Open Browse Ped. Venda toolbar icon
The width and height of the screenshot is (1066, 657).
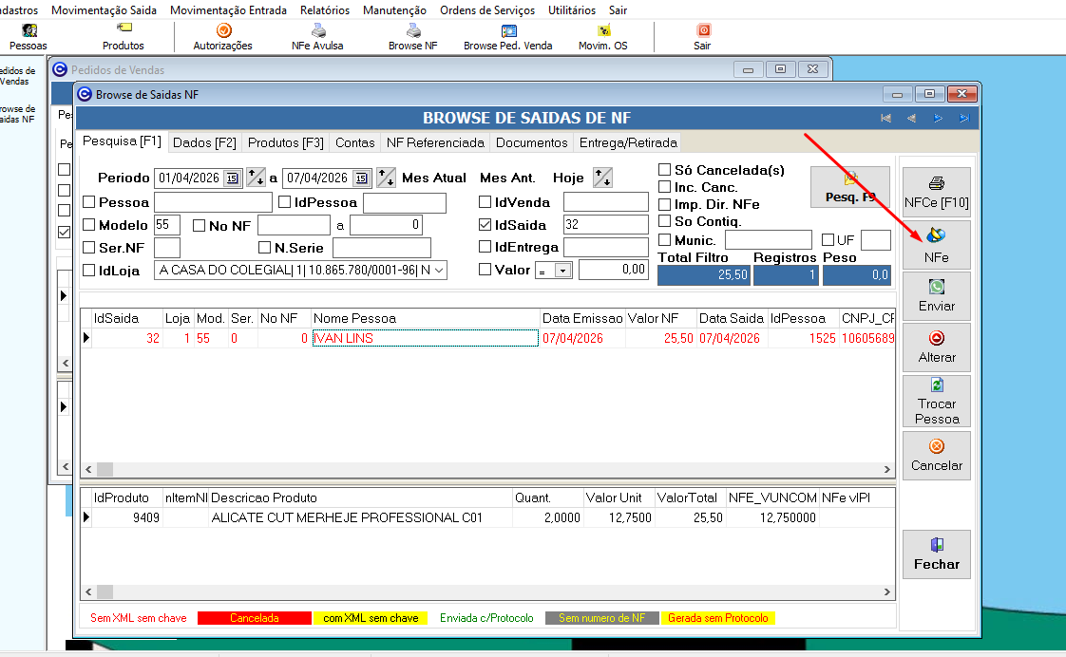(507, 37)
